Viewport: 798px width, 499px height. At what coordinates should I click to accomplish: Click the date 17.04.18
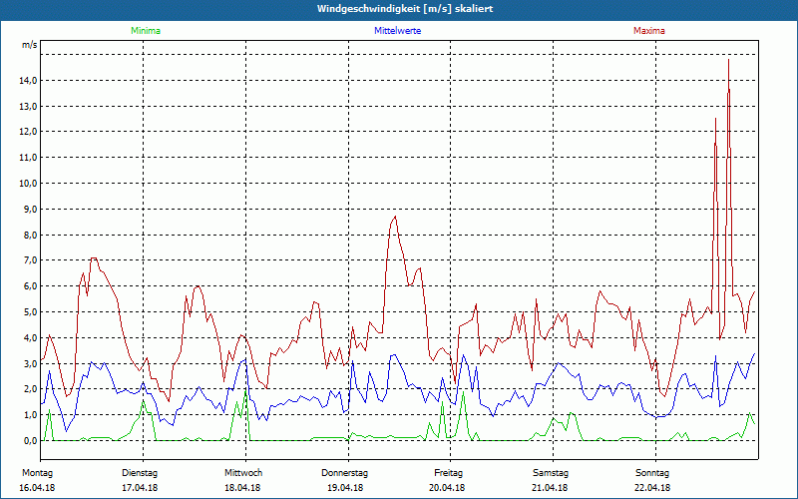point(140,488)
